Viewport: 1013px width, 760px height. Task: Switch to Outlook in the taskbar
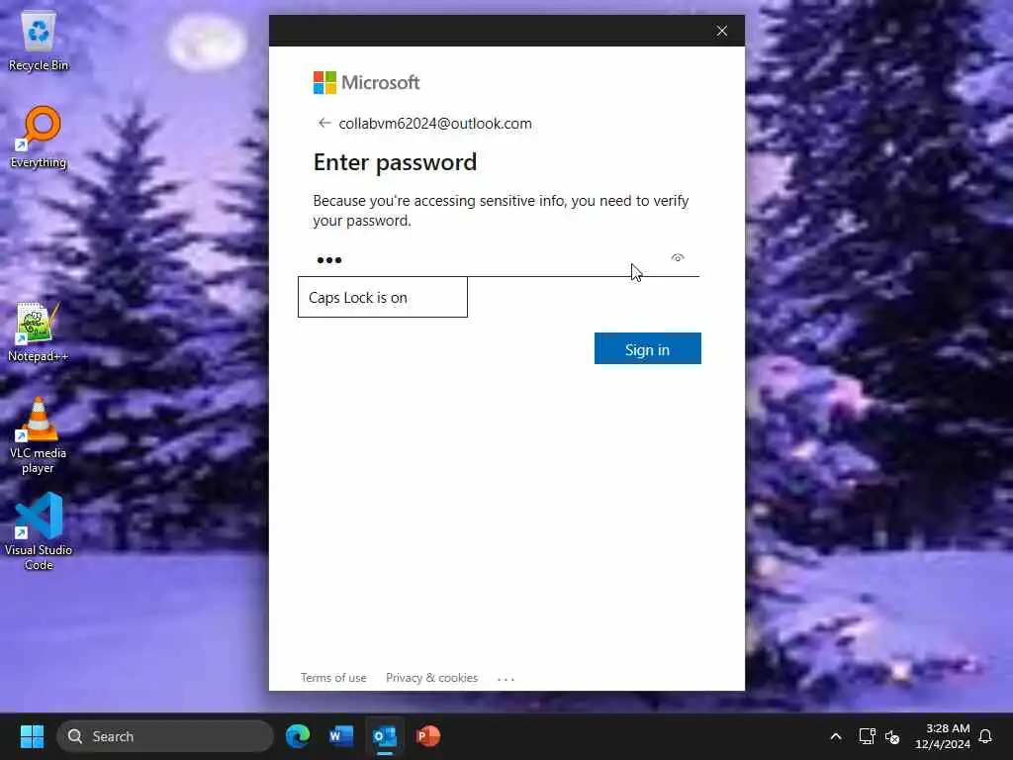click(x=385, y=736)
